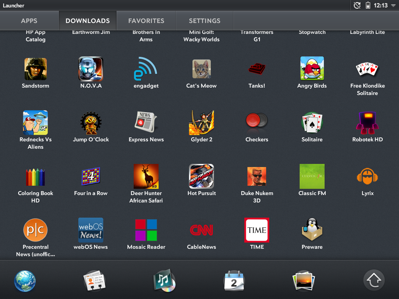Open the SETTINGS tab
This screenshot has width=399, height=299.
click(205, 21)
